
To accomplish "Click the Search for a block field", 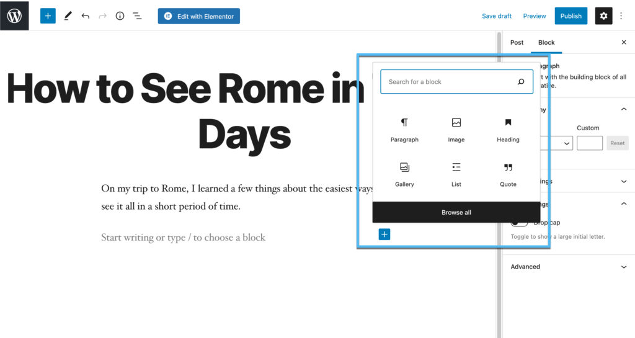I will [x=450, y=82].
